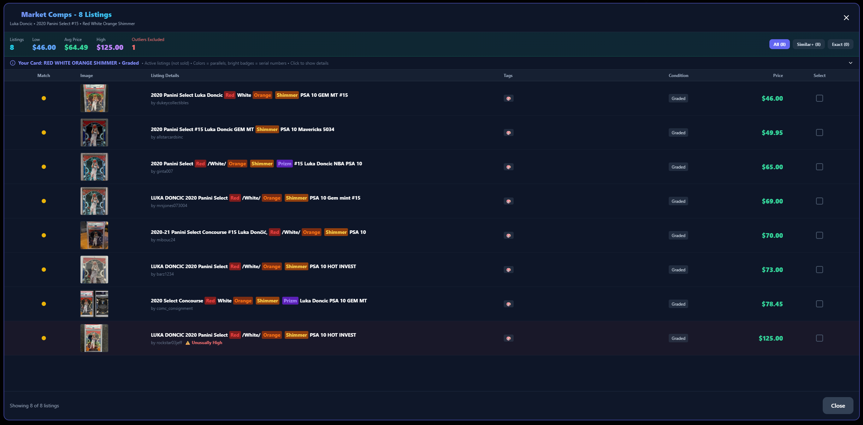Click the palette tag icon for $46.00 listing

click(508, 99)
